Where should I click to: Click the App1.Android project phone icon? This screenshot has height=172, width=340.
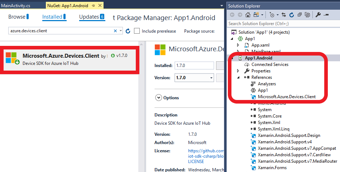240,58
